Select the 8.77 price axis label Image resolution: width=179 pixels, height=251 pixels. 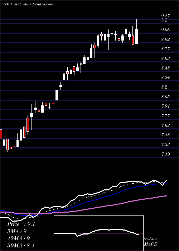tap(166, 49)
